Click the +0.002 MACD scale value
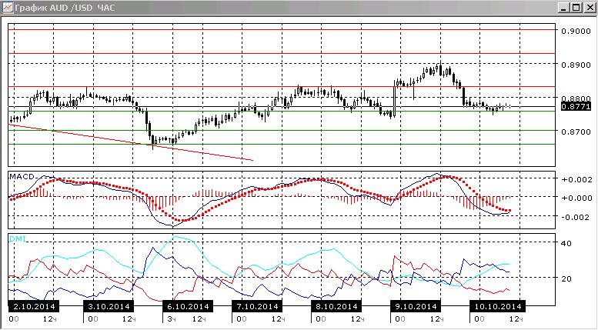This screenshot has width=598, height=330. (x=576, y=179)
